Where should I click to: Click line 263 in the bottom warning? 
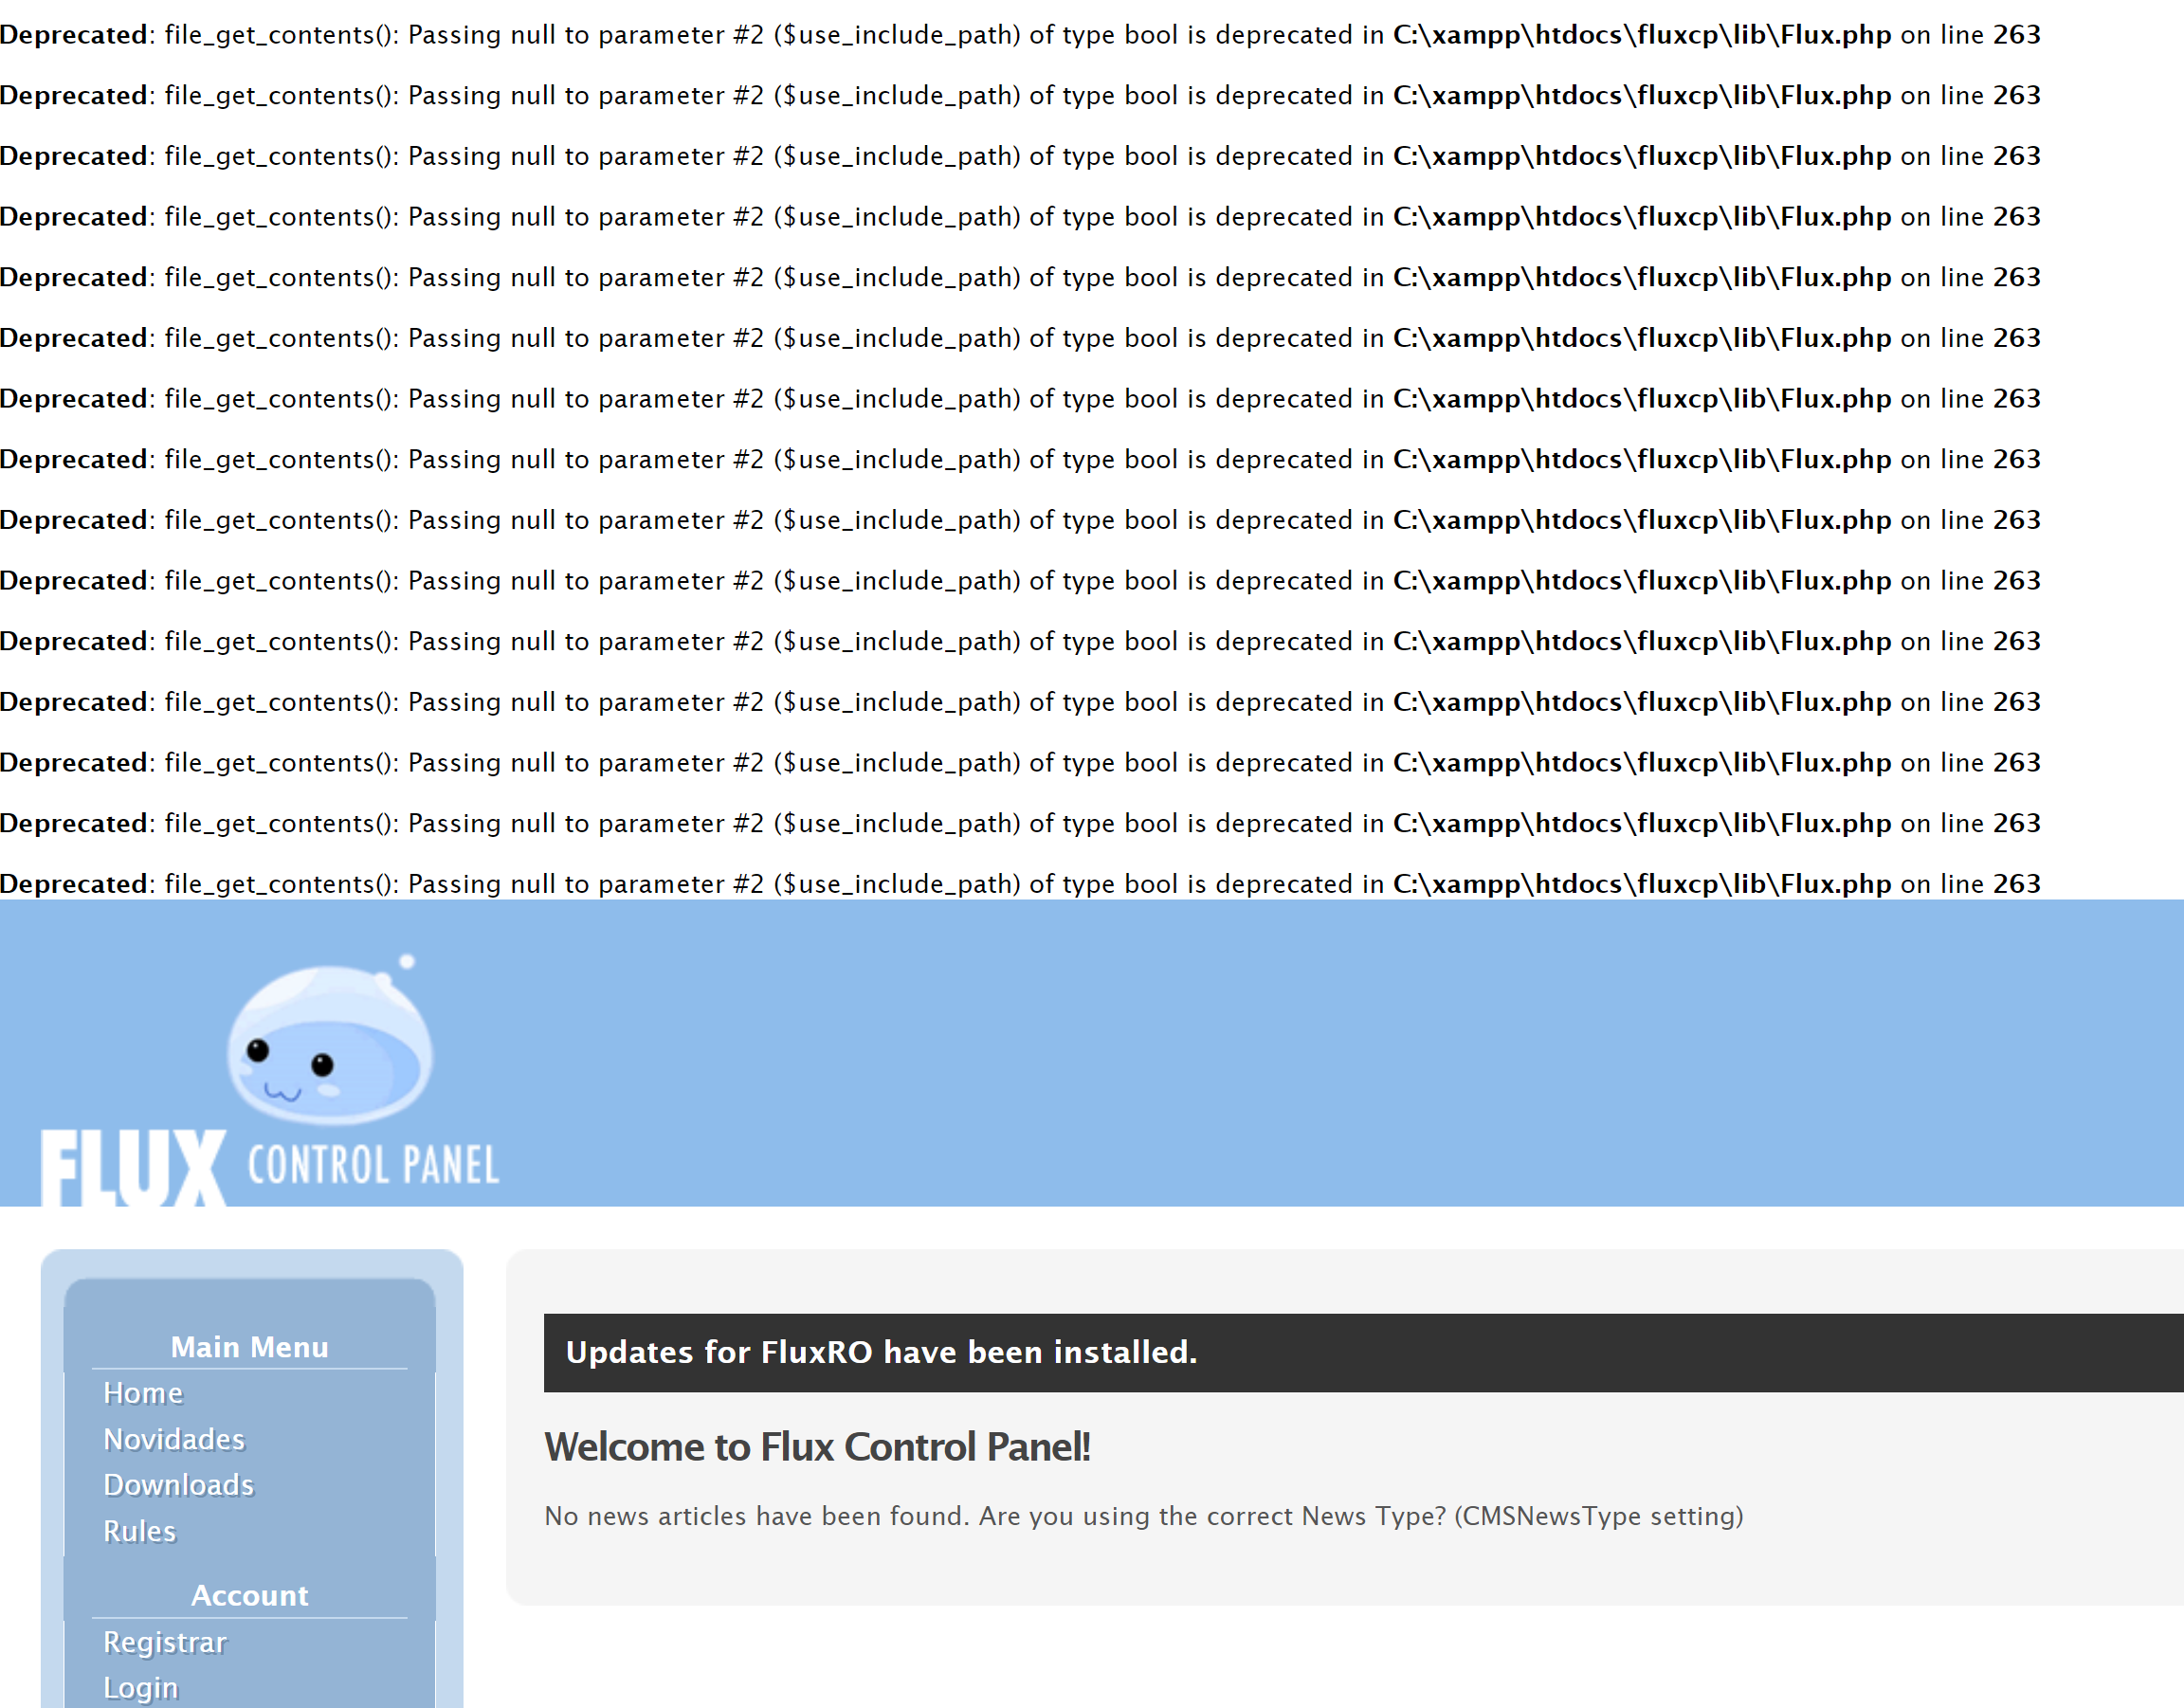click(x=2016, y=884)
